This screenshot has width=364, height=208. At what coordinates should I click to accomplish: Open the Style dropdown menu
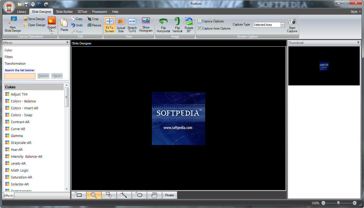click(x=355, y=12)
